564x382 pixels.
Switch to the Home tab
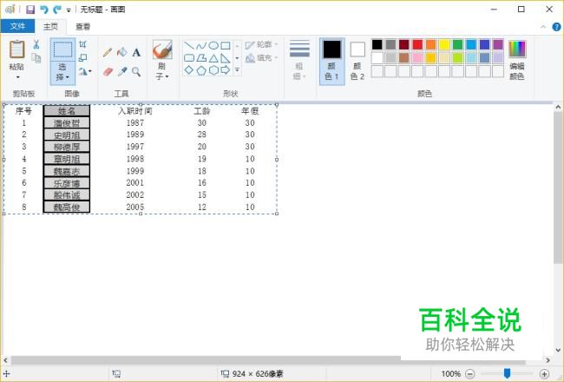50,26
